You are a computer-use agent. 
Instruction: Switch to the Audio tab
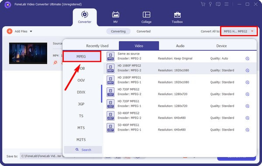[x=180, y=46]
